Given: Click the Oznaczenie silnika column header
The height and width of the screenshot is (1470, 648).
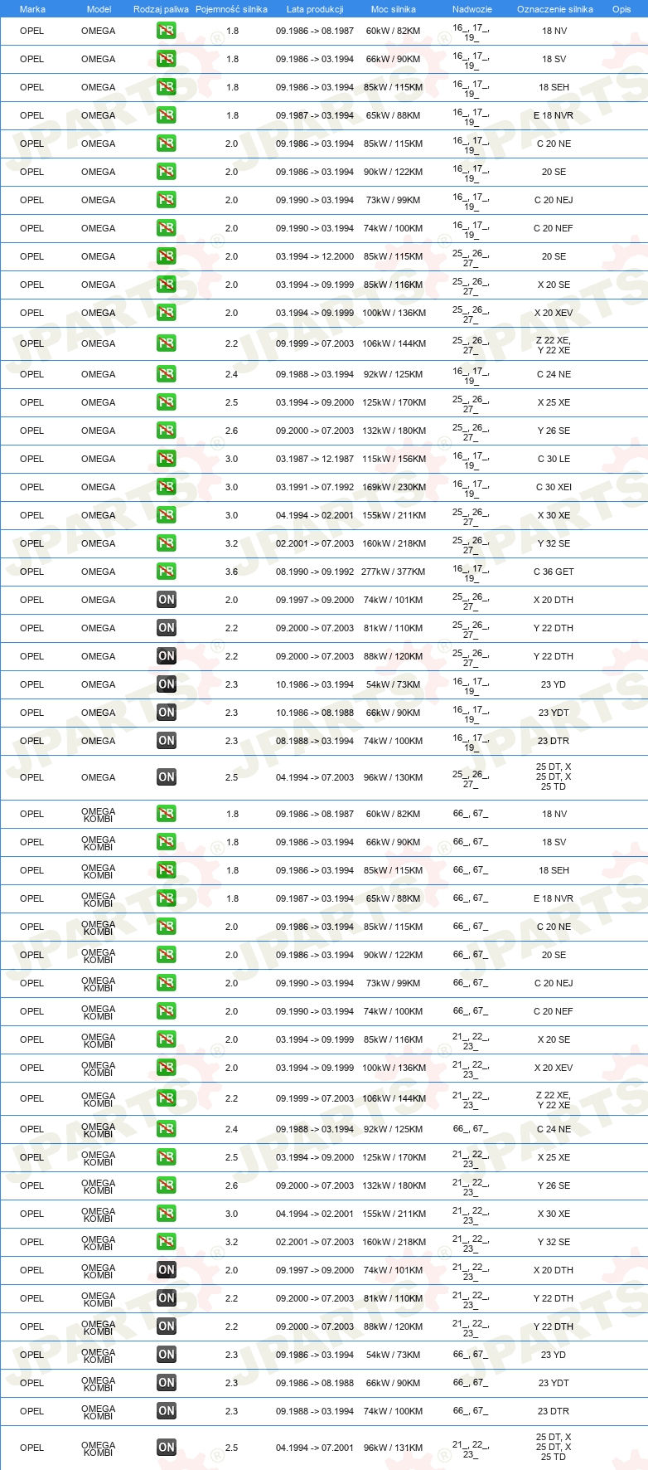Looking at the screenshot, I should [554, 9].
